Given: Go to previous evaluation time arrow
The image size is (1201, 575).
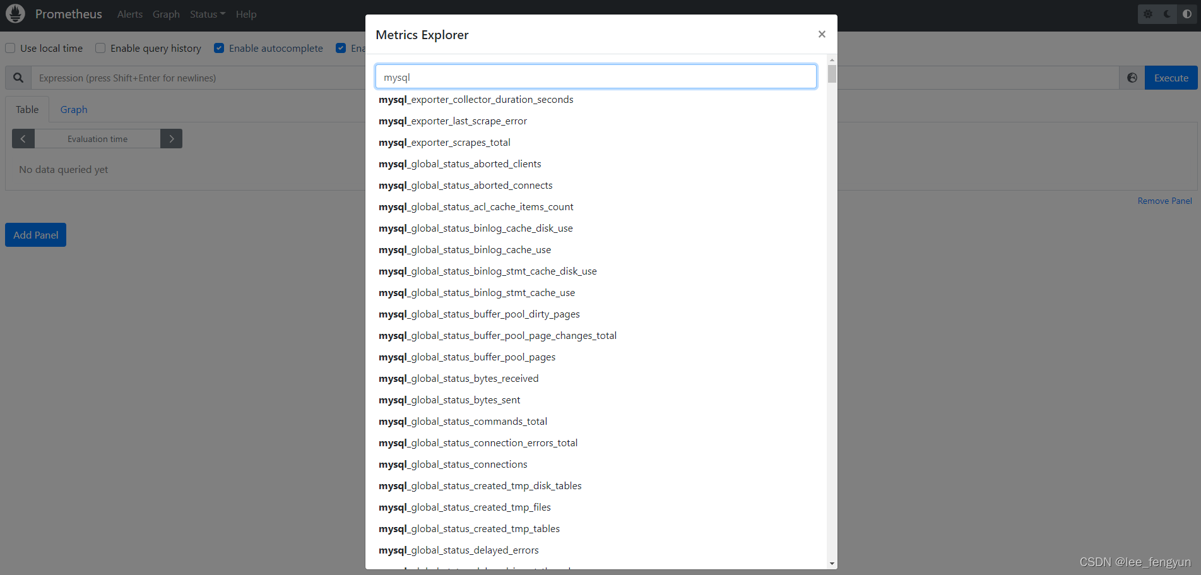Looking at the screenshot, I should click(x=23, y=139).
